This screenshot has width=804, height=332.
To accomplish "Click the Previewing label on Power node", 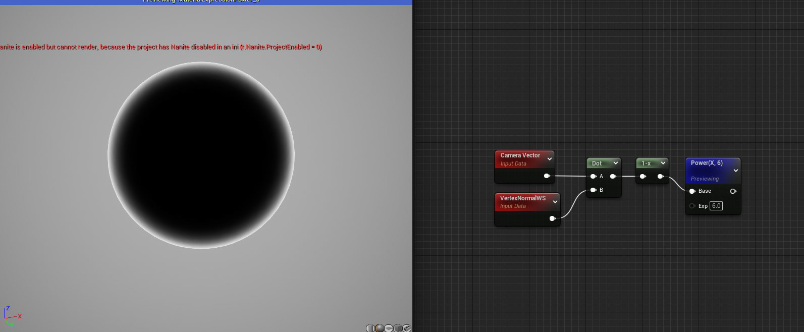I will pos(705,179).
